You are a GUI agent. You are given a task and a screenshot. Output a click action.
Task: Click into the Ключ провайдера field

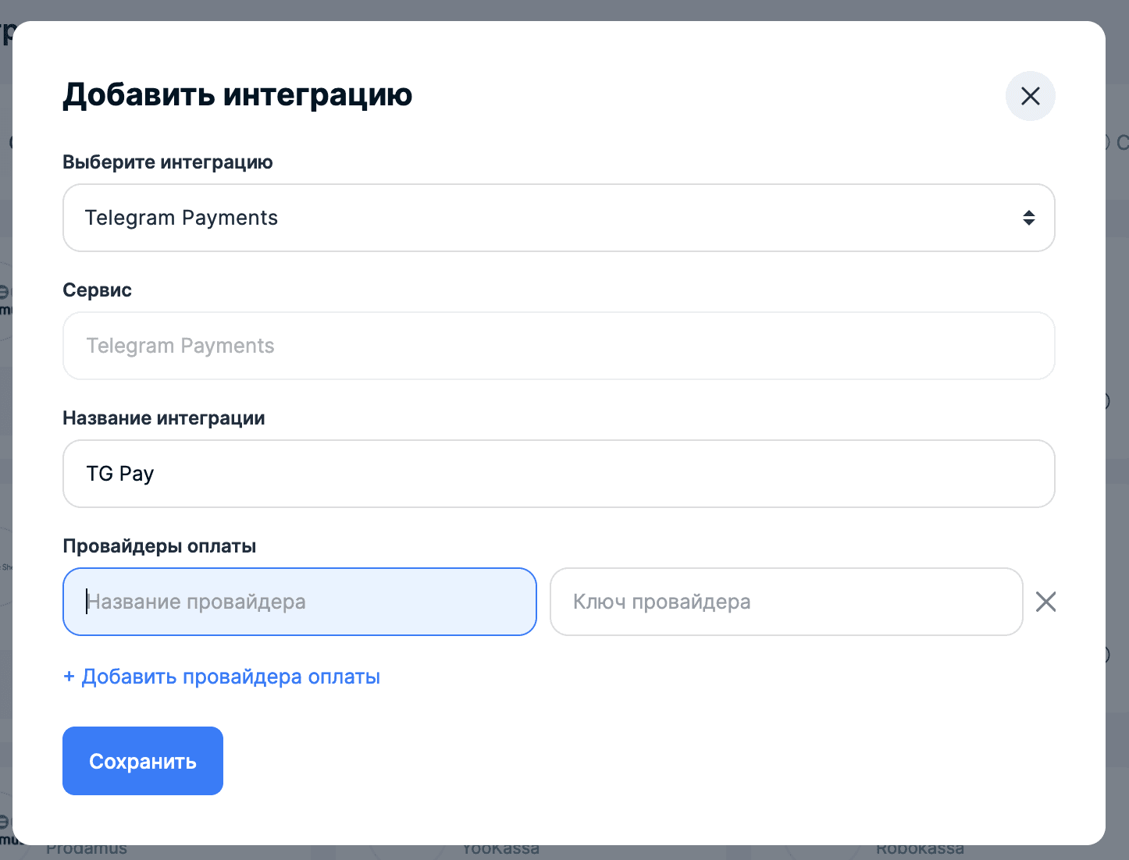point(785,602)
